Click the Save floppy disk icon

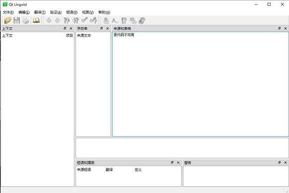[x=16, y=20]
